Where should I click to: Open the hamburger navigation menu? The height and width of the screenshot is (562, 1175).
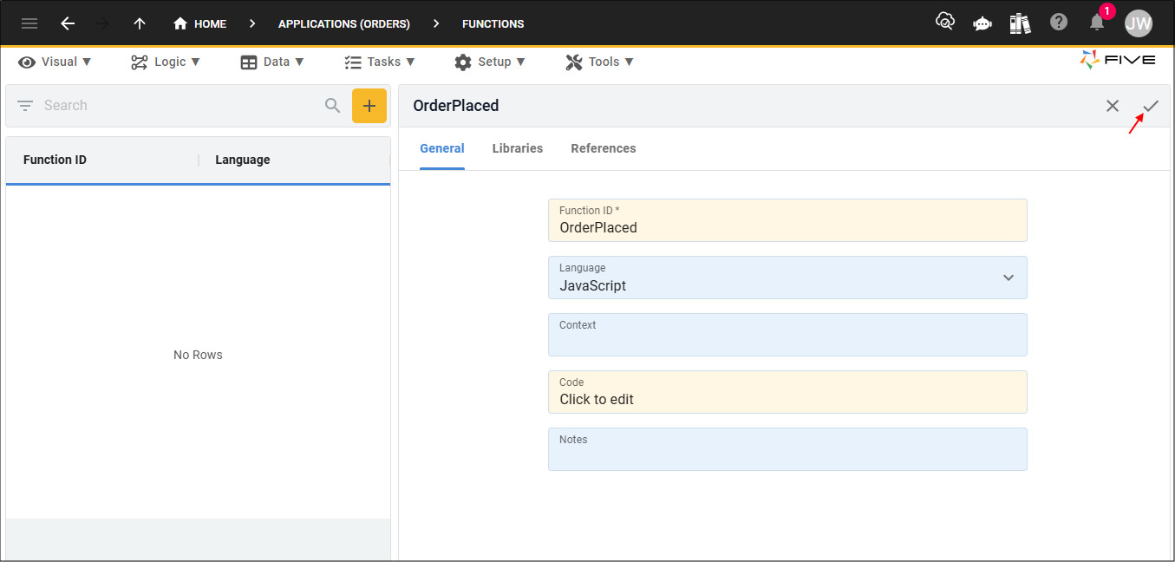tap(29, 23)
